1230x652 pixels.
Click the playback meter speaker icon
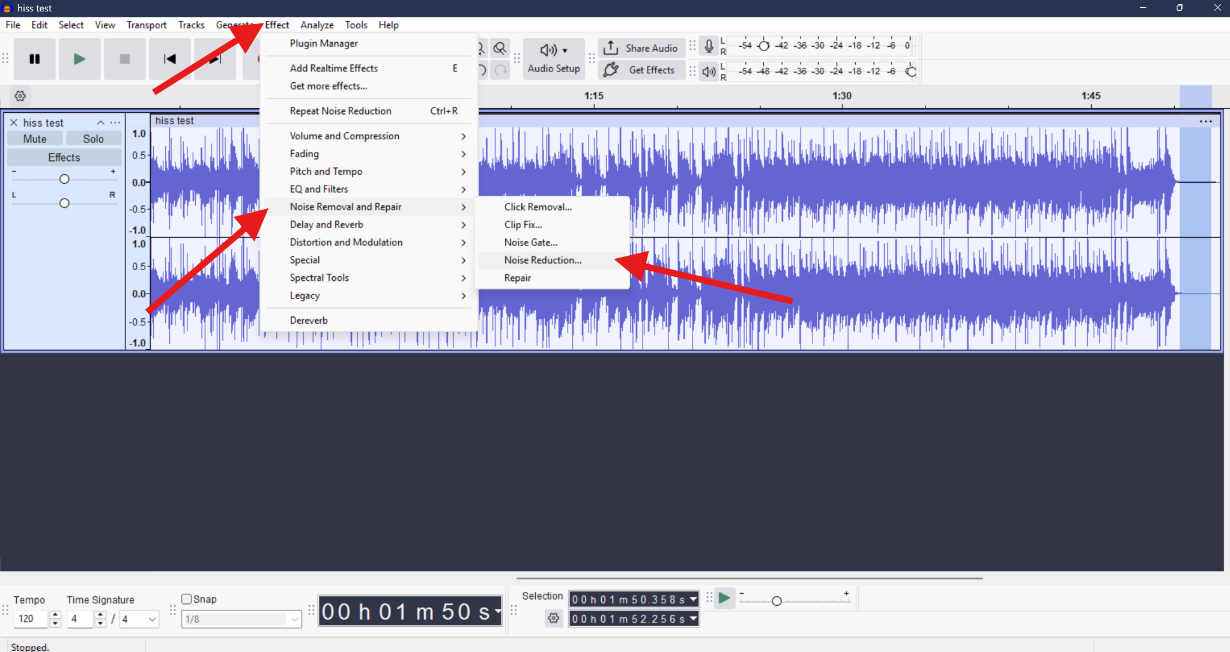[x=707, y=71]
